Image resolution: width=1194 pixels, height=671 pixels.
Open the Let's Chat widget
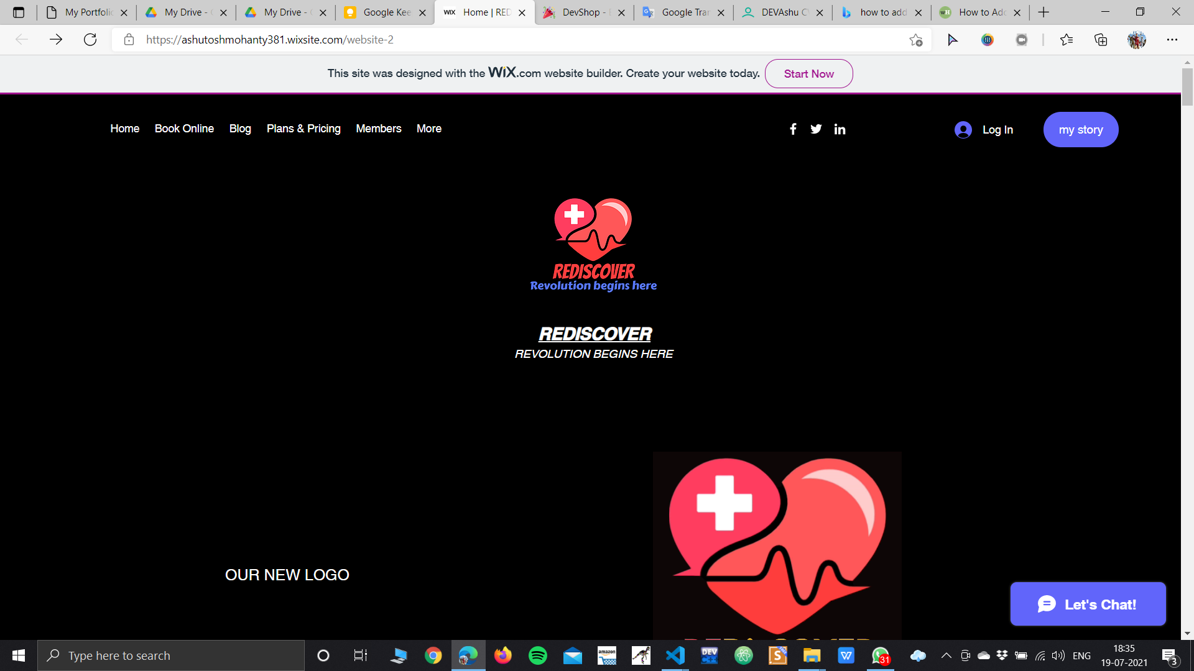(1088, 604)
